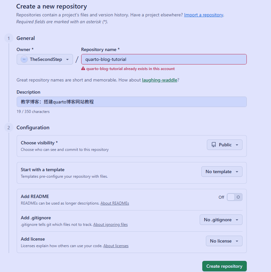This screenshot has height=272, width=271.
Task: Click the Off label beside README toggle
Action: [222, 197]
